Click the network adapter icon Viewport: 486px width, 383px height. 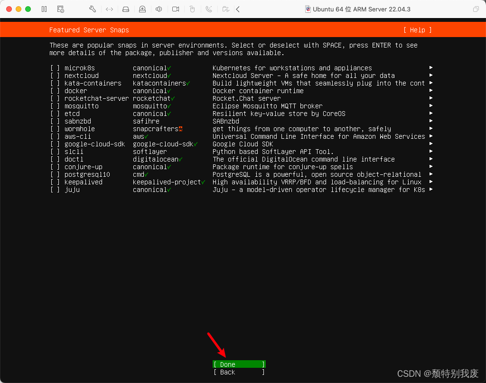click(110, 10)
